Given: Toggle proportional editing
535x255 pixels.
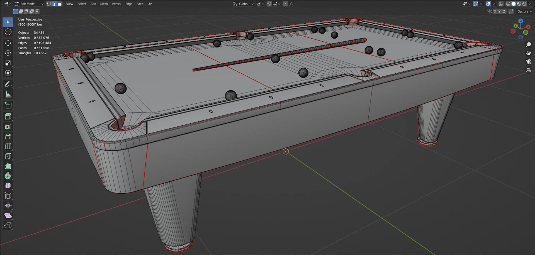Looking at the screenshot, I should 285,4.
